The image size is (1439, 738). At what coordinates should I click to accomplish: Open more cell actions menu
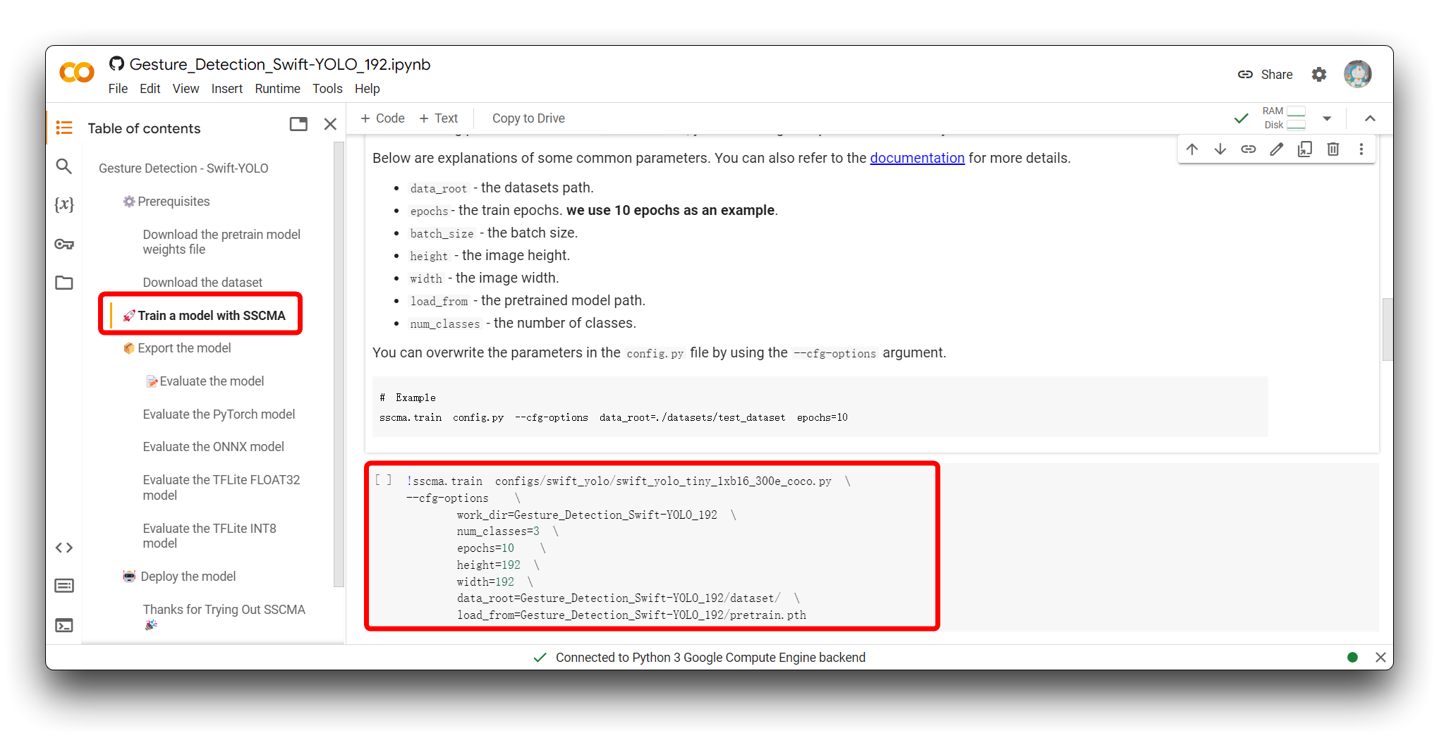(x=1361, y=149)
